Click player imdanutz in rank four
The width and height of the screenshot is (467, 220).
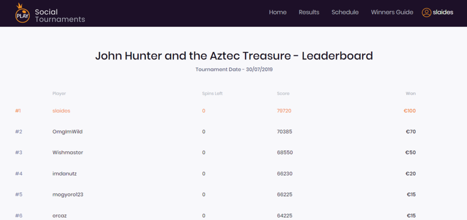64,174
